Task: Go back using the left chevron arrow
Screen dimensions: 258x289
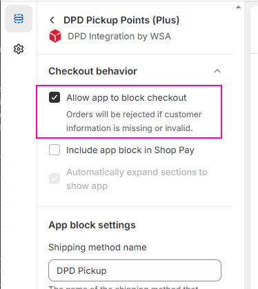Action: pos(52,20)
